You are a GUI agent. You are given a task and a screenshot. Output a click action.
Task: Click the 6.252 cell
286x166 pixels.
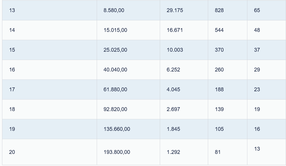(x=173, y=70)
